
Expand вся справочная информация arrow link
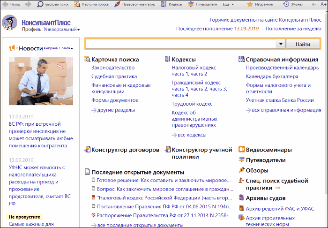[x=283, y=110]
